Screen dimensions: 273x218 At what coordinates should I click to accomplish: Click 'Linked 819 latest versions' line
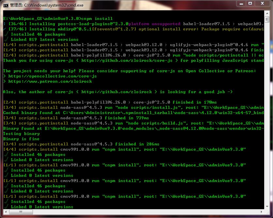coord(45,40)
